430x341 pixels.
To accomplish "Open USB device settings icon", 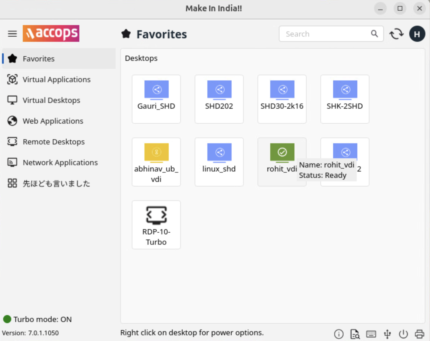I will (387, 334).
